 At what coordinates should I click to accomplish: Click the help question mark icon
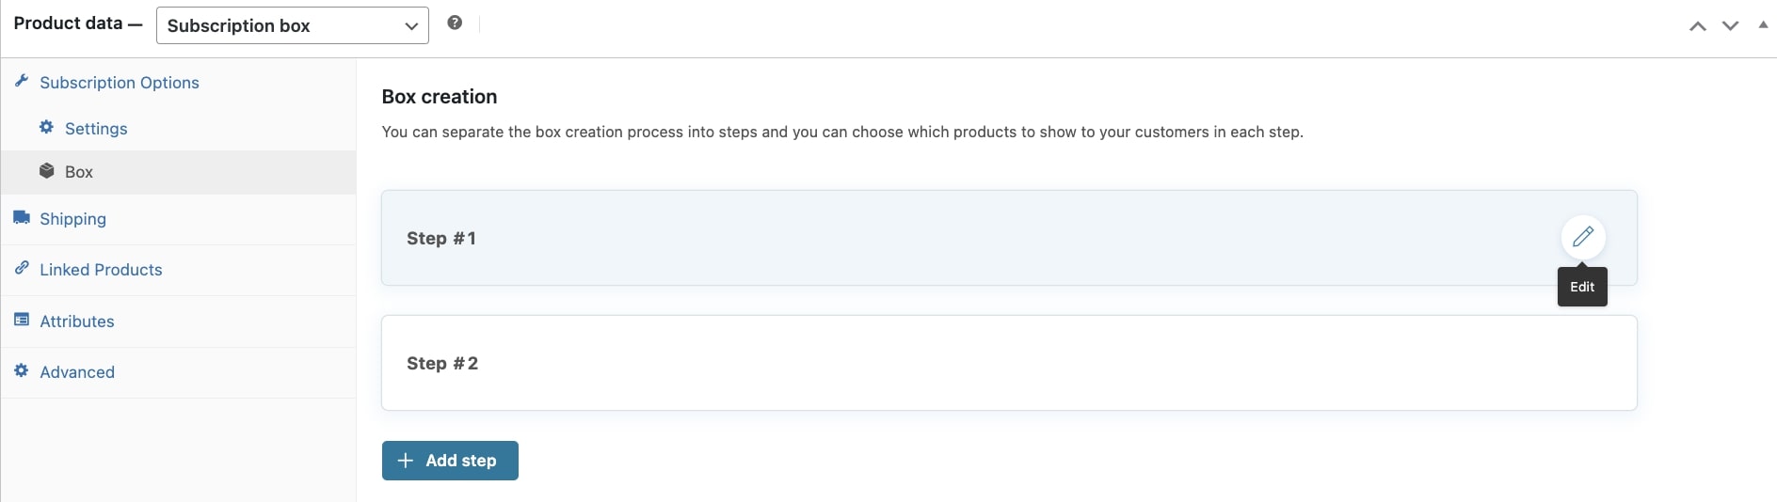455,23
